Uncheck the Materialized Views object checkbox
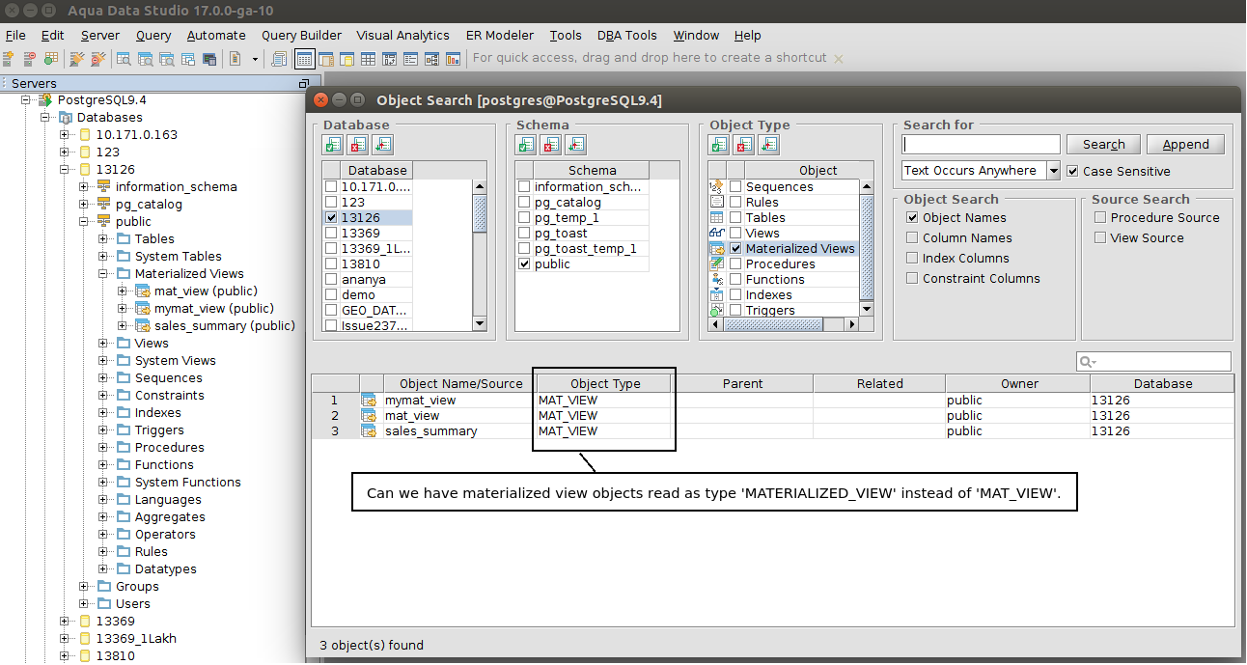This screenshot has width=1247, height=665. tap(736, 249)
